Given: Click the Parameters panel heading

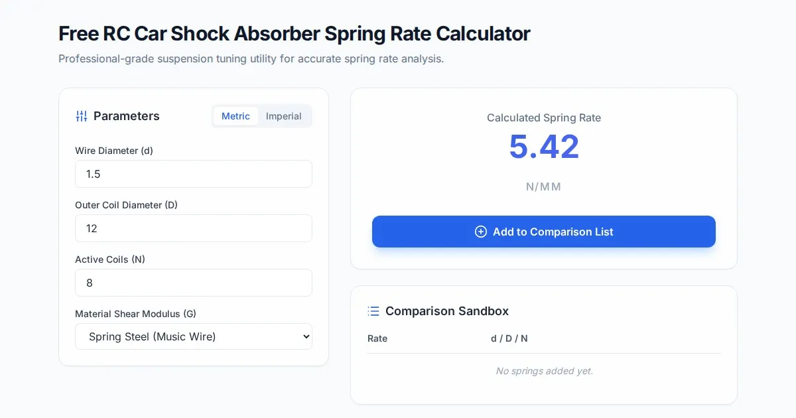Looking at the screenshot, I should pyautogui.click(x=126, y=116).
